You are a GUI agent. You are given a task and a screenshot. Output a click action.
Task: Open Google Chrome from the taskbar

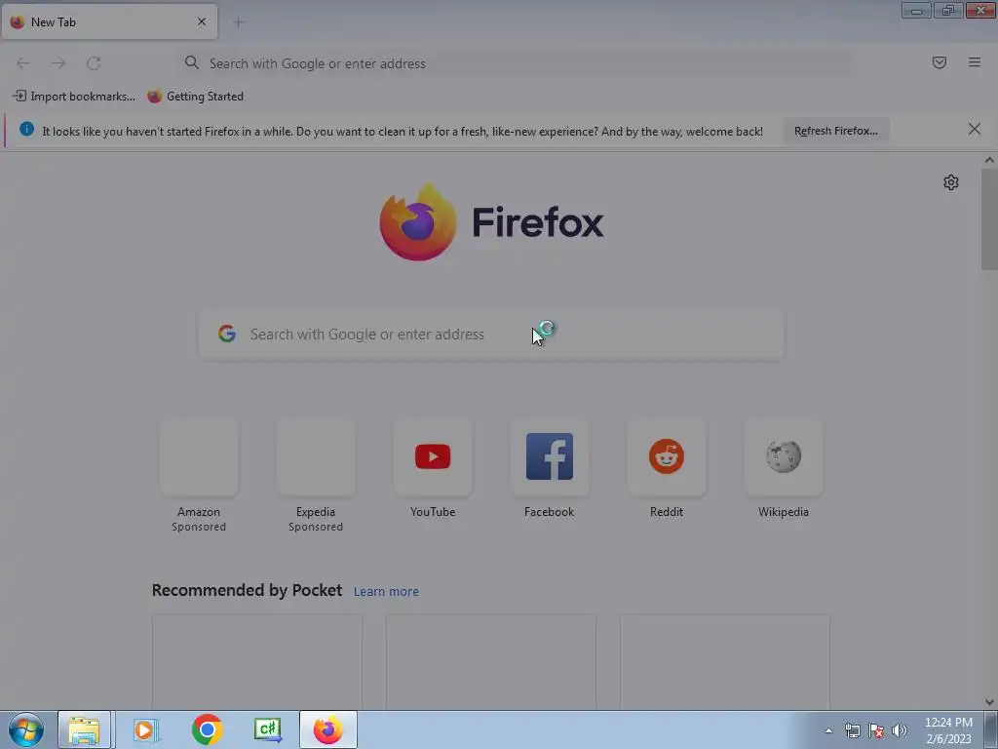[207, 729]
